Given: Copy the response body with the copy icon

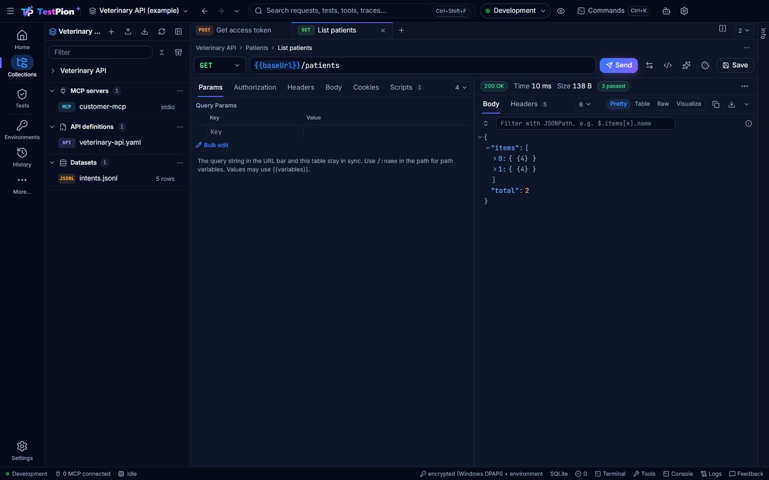Looking at the screenshot, I should click(716, 105).
